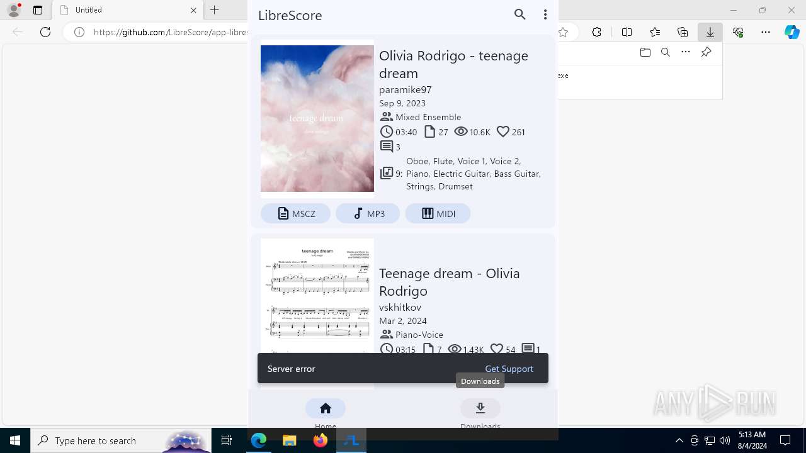This screenshot has width=806, height=453.
Task: Open Edge Extensions puzzle icon
Action: (597, 32)
